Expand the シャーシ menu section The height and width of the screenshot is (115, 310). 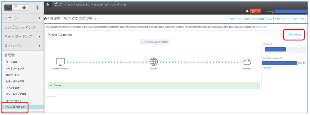click(x=22, y=18)
